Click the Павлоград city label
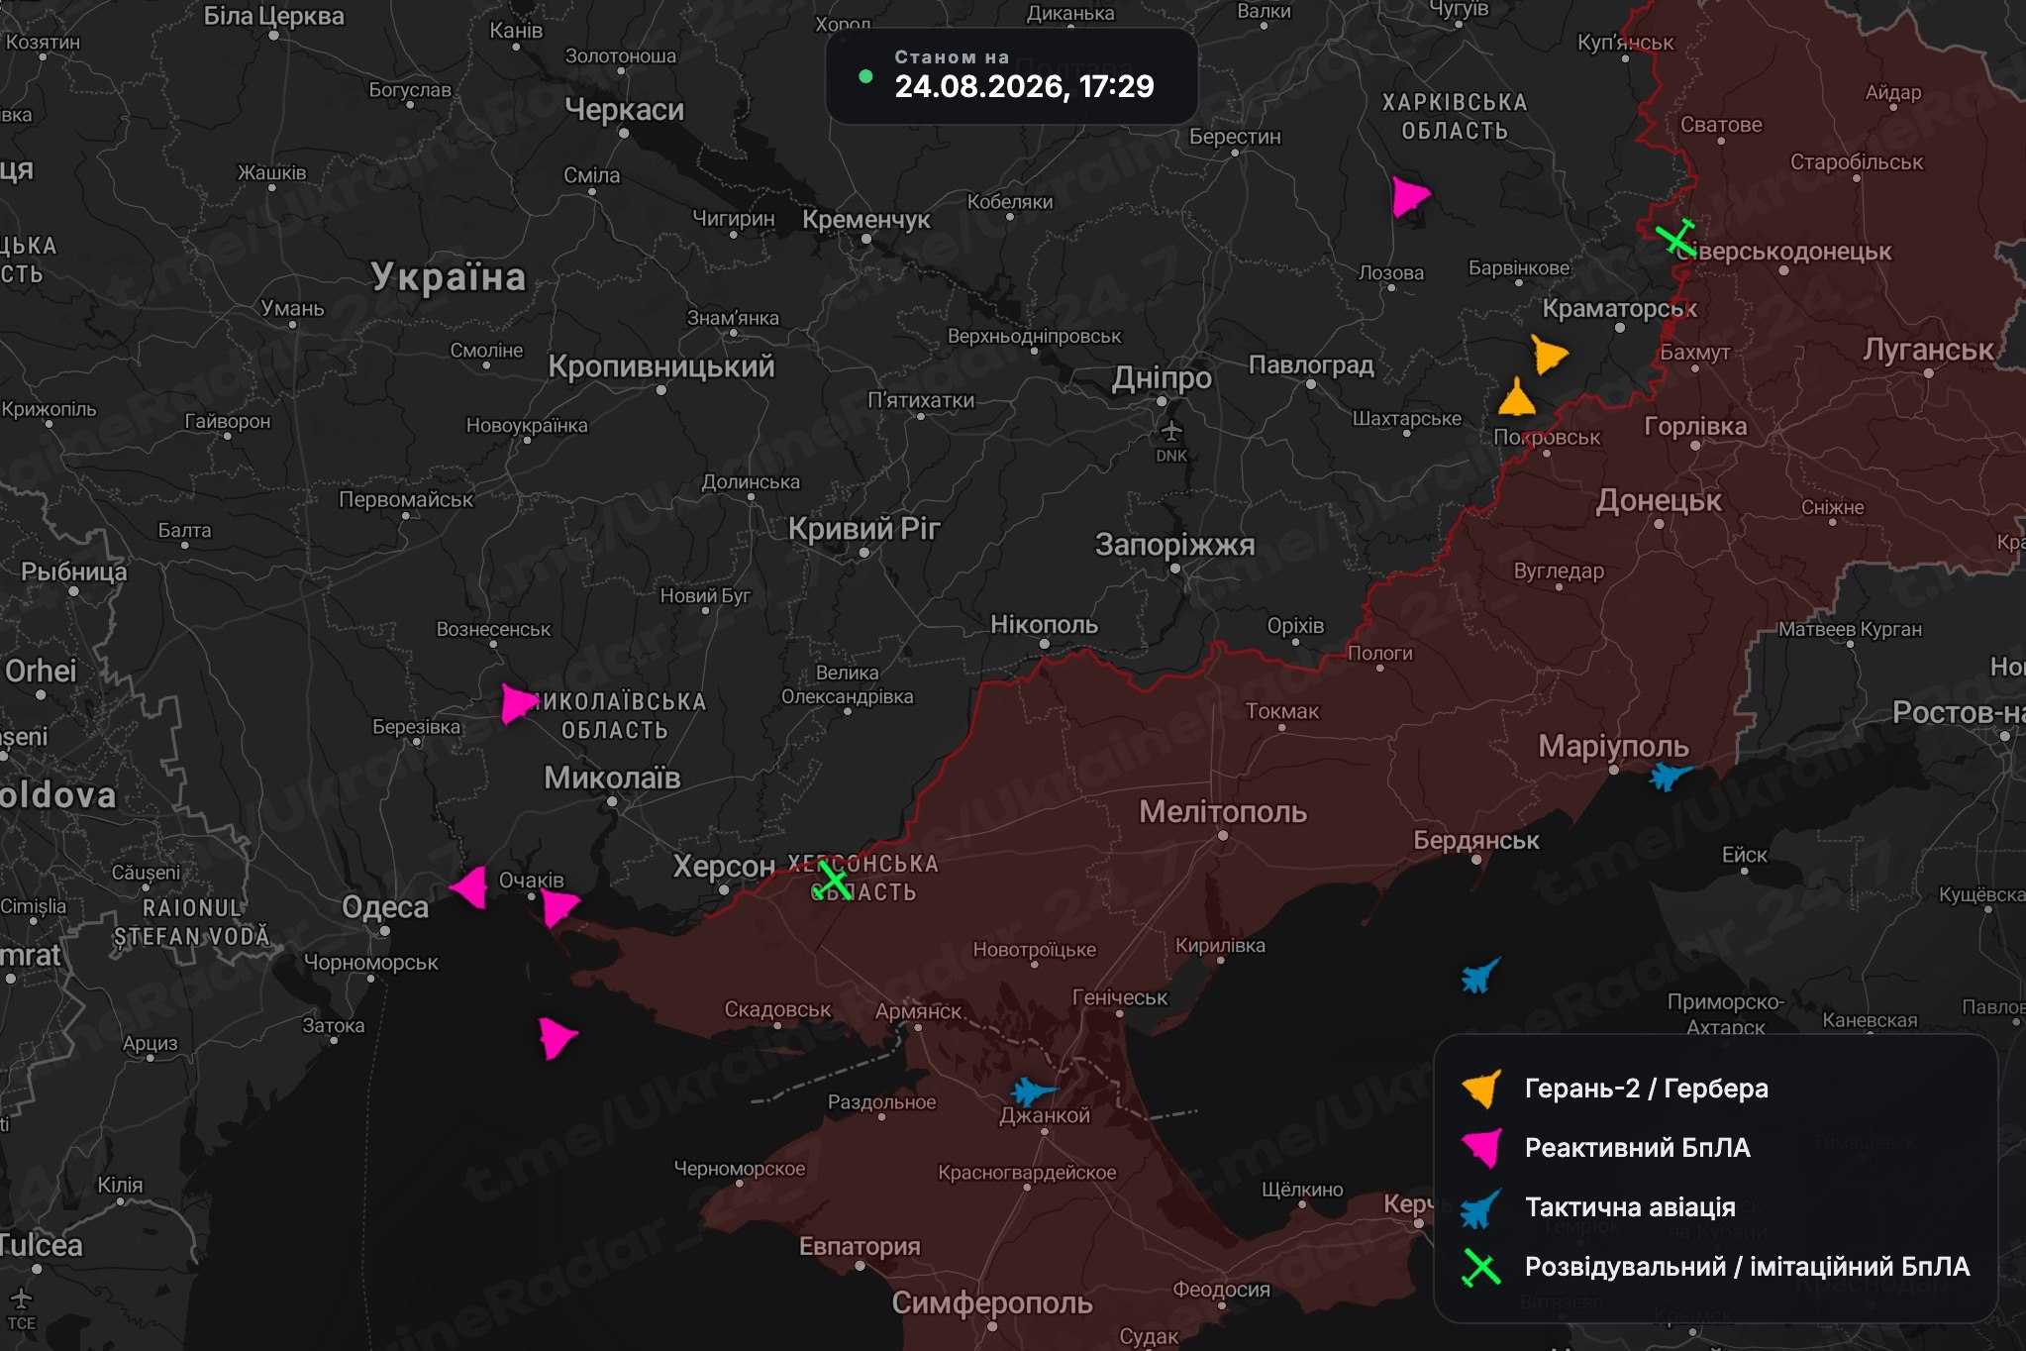The width and height of the screenshot is (2026, 1351). [x=1311, y=365]
